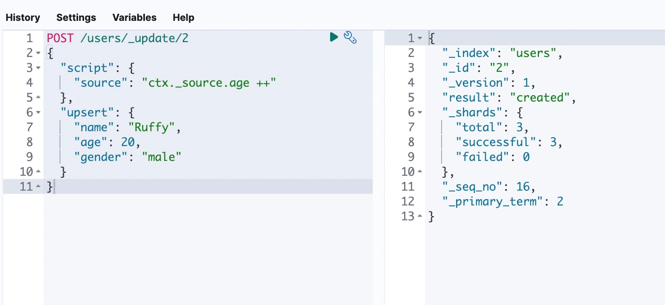Run the request with the play icon
The image size is (665, 305).
click(334, 37)
